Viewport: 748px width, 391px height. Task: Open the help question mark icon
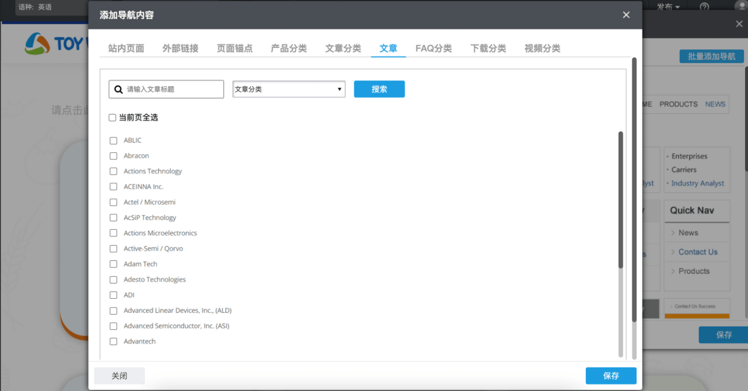click(704, 7)
